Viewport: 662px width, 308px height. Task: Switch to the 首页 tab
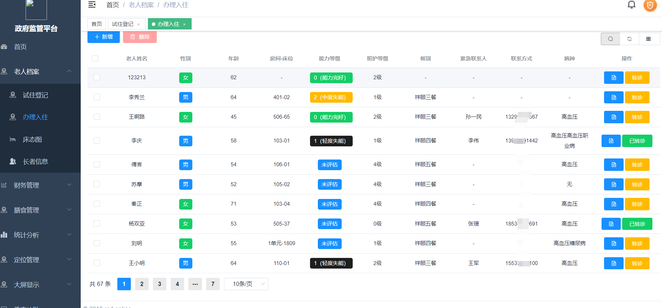pyautogui.click(x=96, y=24)
